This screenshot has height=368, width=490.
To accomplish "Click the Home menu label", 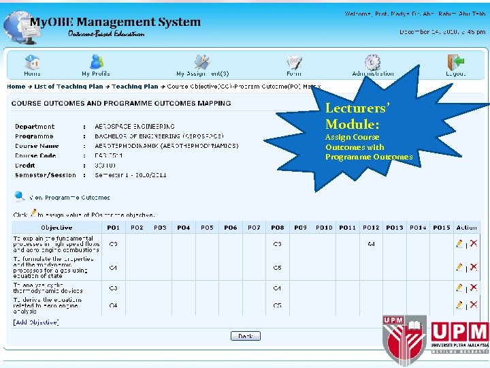I will 32,74.
